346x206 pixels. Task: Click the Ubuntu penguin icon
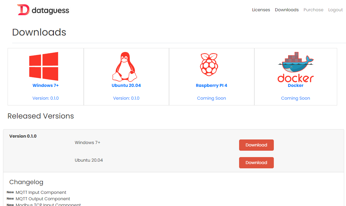click(x=125, y=67)
